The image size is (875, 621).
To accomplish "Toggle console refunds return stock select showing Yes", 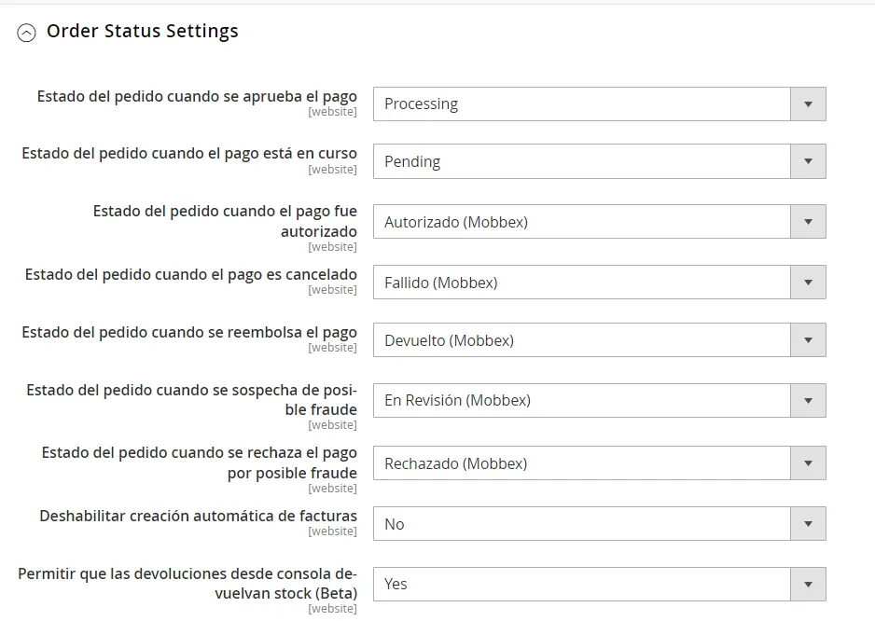I will tap(599, 585).
